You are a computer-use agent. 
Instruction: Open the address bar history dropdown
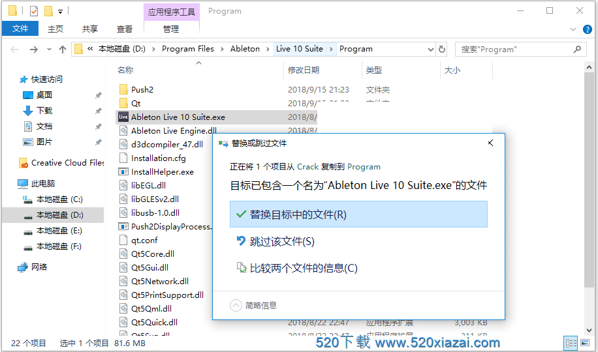(x=431, y=49)
